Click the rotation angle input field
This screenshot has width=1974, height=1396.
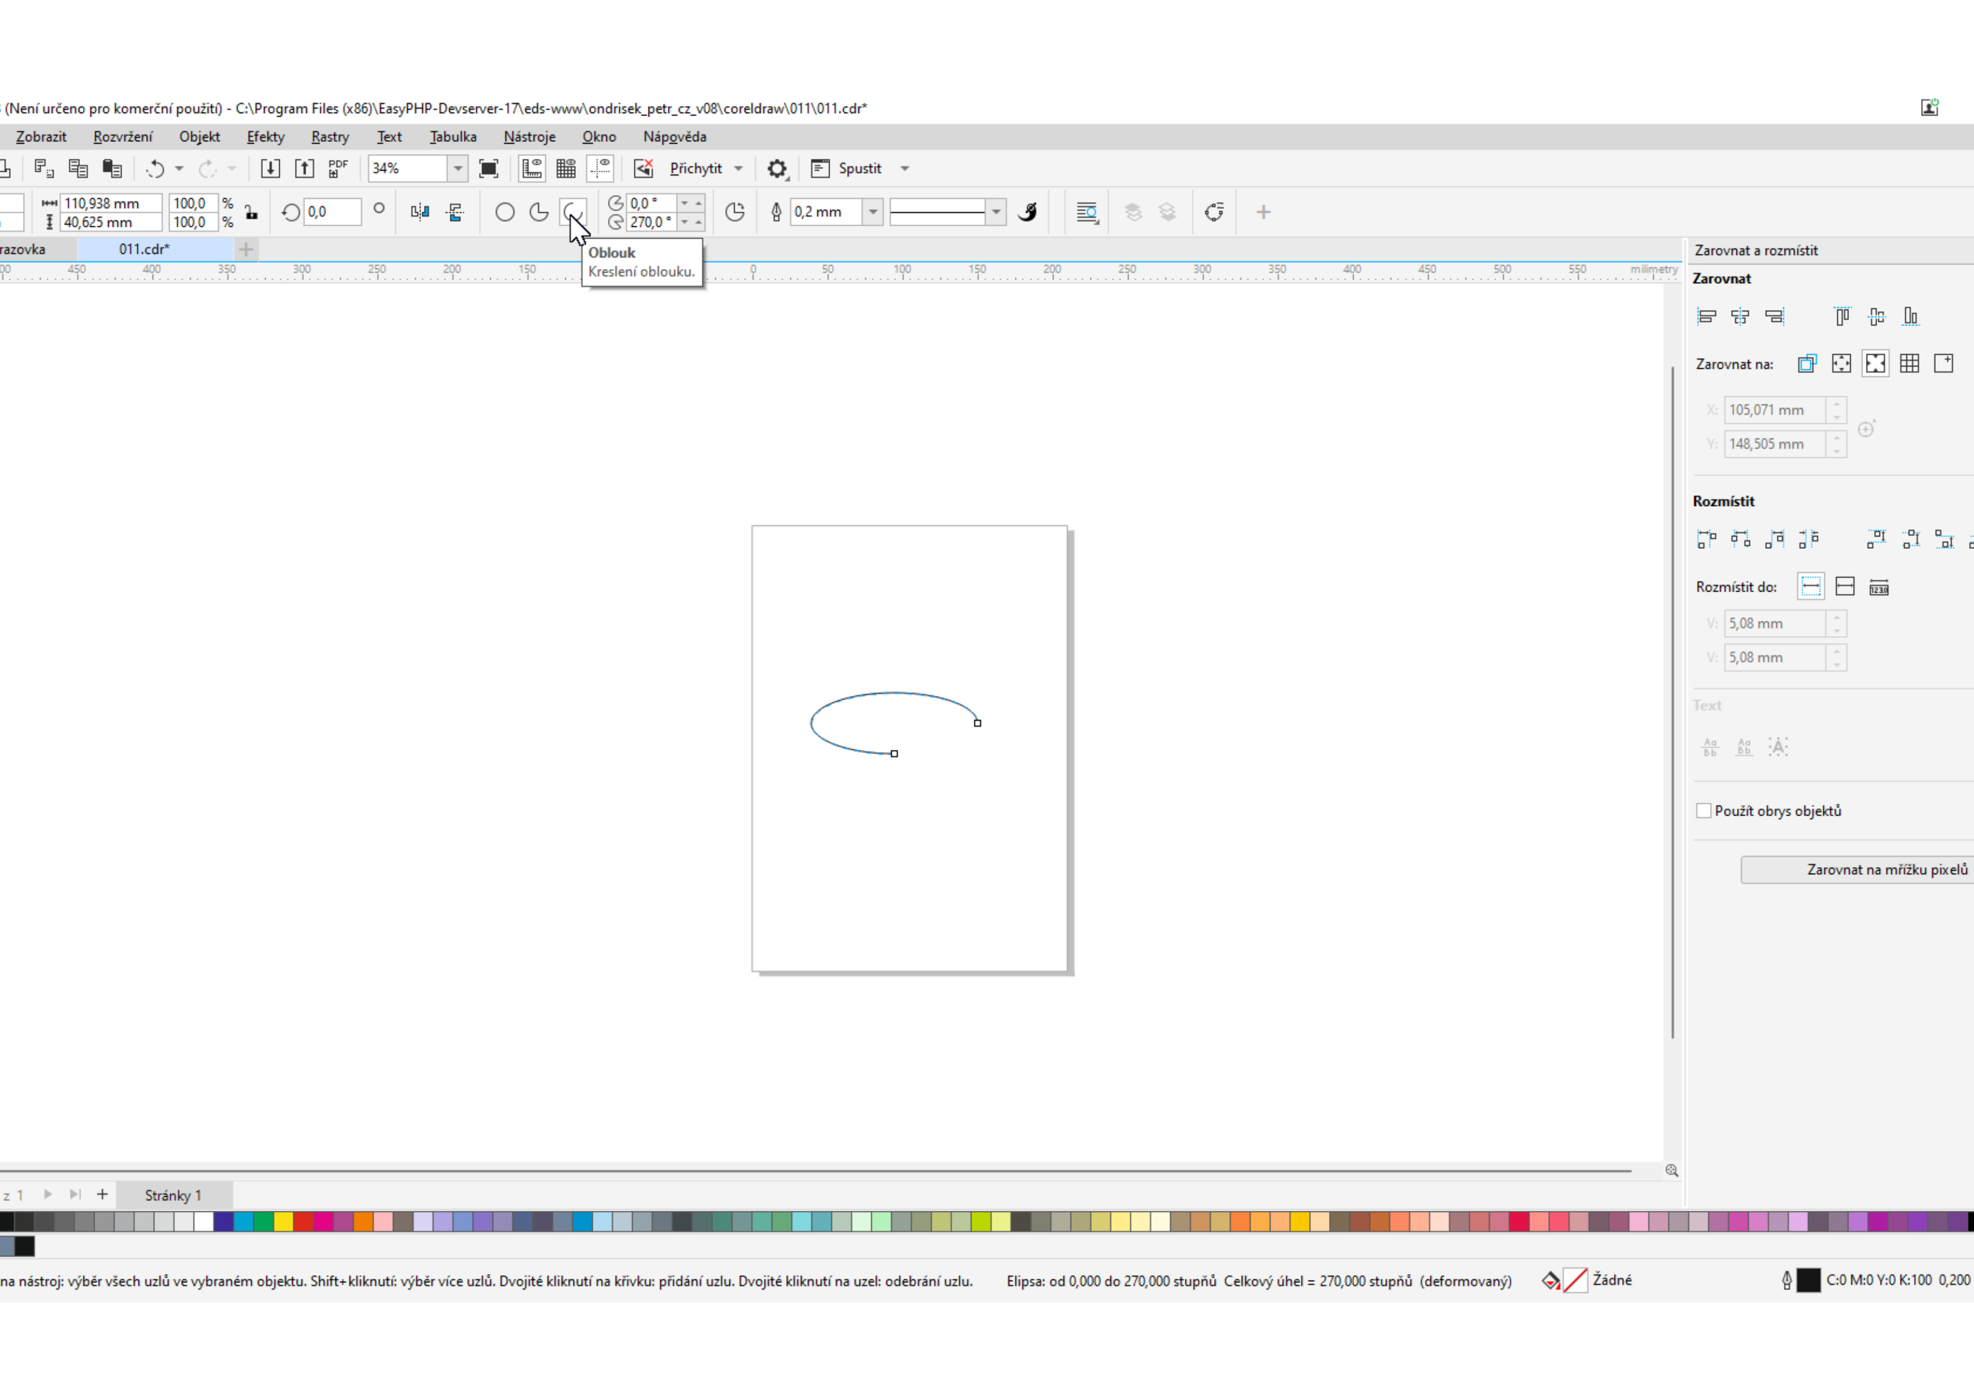[332, 212]
